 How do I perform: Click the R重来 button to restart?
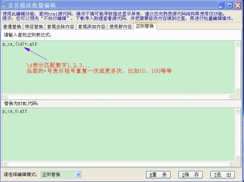pyautogui.click(x=158, y=174)
